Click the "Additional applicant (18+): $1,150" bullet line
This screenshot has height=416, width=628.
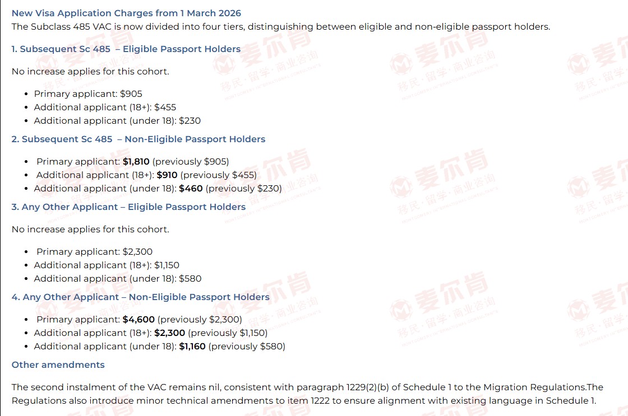[107, 265]
